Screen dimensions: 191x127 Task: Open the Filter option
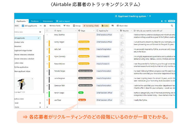click(x=67, y=26)
